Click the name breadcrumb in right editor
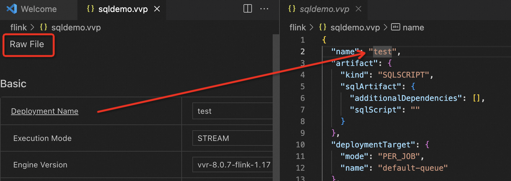This screenshot has height=181, width=511. click(414, 27)
